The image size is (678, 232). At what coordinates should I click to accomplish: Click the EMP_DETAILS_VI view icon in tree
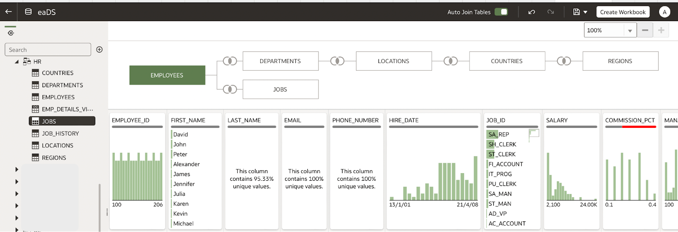[35, 109]
